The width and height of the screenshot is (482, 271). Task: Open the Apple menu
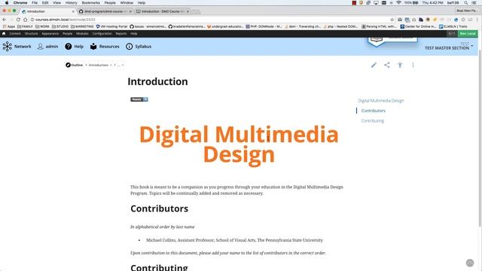[7, 3]
